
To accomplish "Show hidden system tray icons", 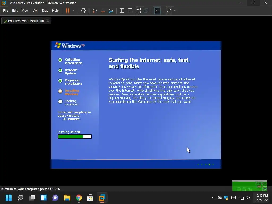I will pyautogui.click(x=213, y=198).
